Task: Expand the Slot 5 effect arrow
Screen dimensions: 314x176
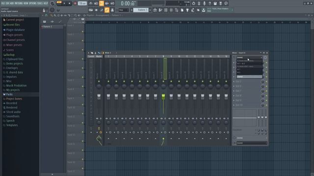Action: (234, 82)
